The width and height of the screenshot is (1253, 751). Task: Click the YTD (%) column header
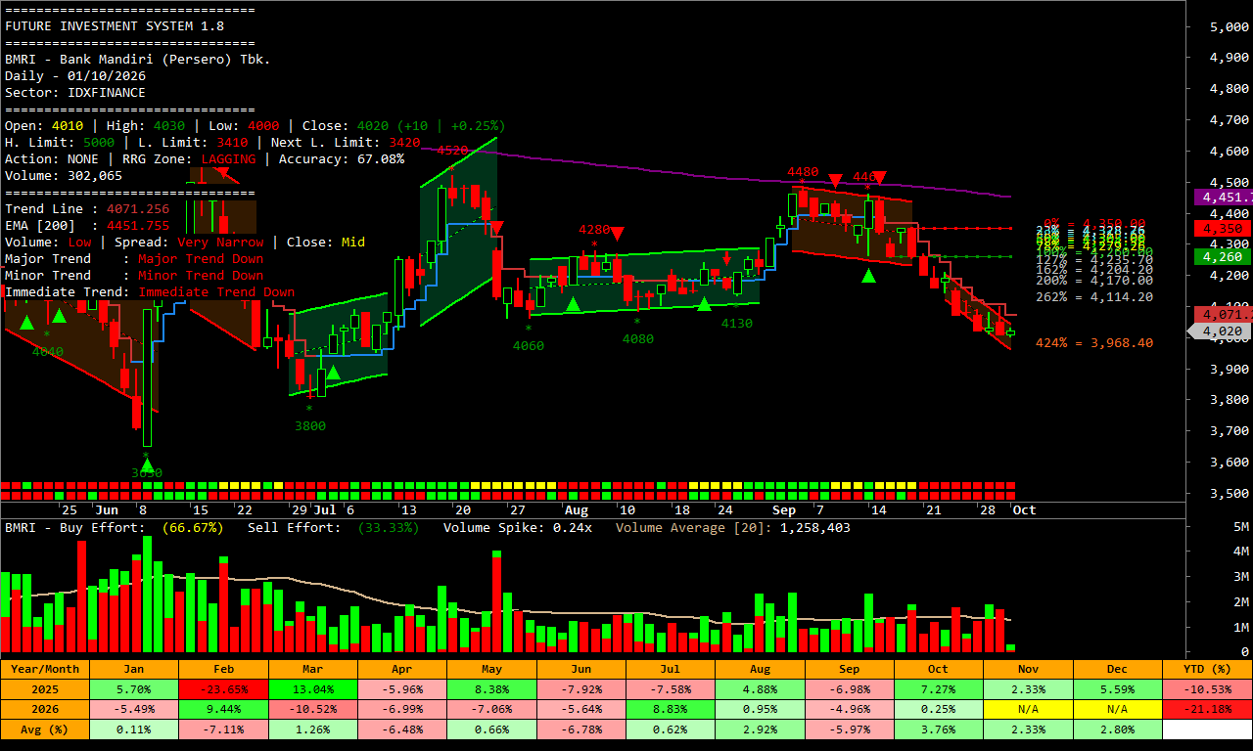coord(1207,669)
